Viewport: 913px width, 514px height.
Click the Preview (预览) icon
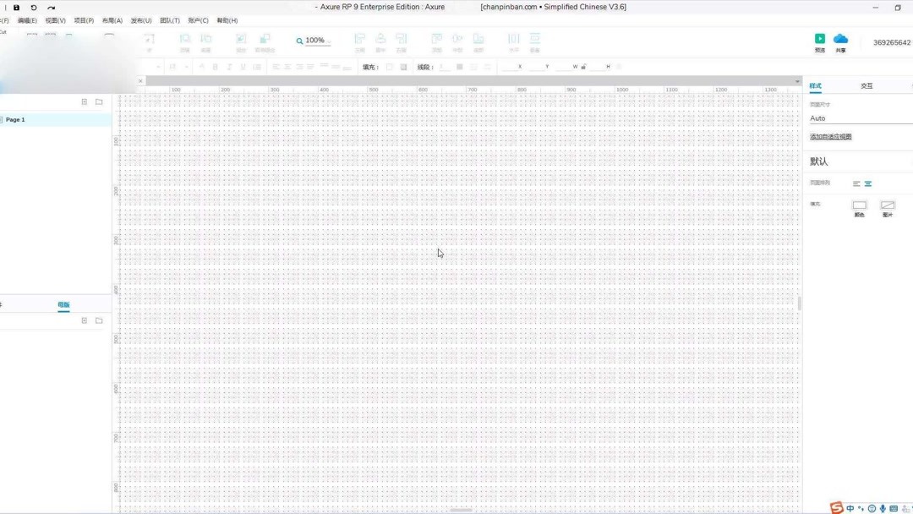pyautogui.click(x=819, y=38)
